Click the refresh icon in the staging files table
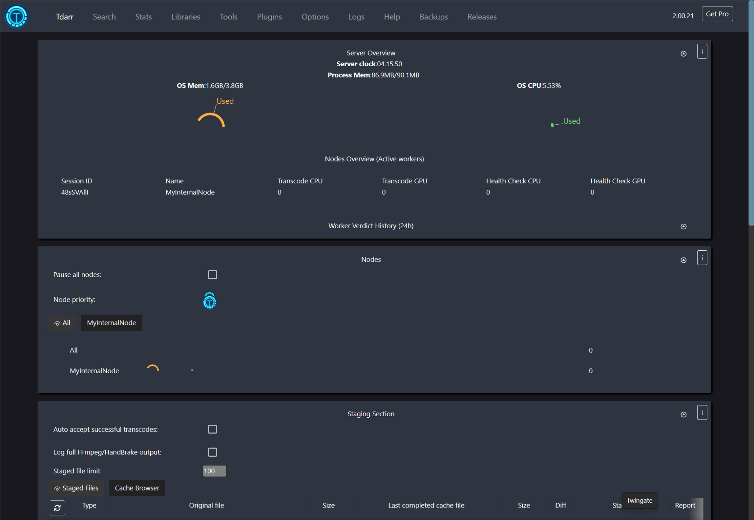This screenshot has height=520, width=754. (57, 507)
